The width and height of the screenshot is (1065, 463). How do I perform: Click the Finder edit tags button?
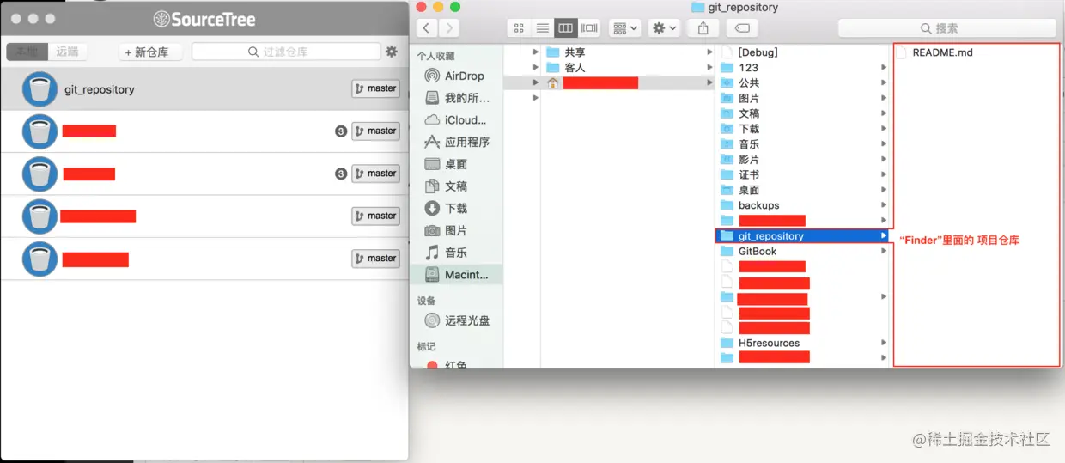coord(744,28)
